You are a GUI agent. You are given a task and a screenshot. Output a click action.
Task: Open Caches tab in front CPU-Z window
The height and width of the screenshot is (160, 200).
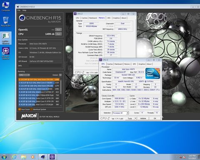pos(110,64)
